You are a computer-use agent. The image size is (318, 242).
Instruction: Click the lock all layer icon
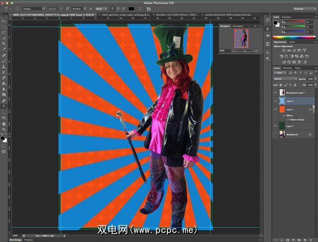[294, 85]
